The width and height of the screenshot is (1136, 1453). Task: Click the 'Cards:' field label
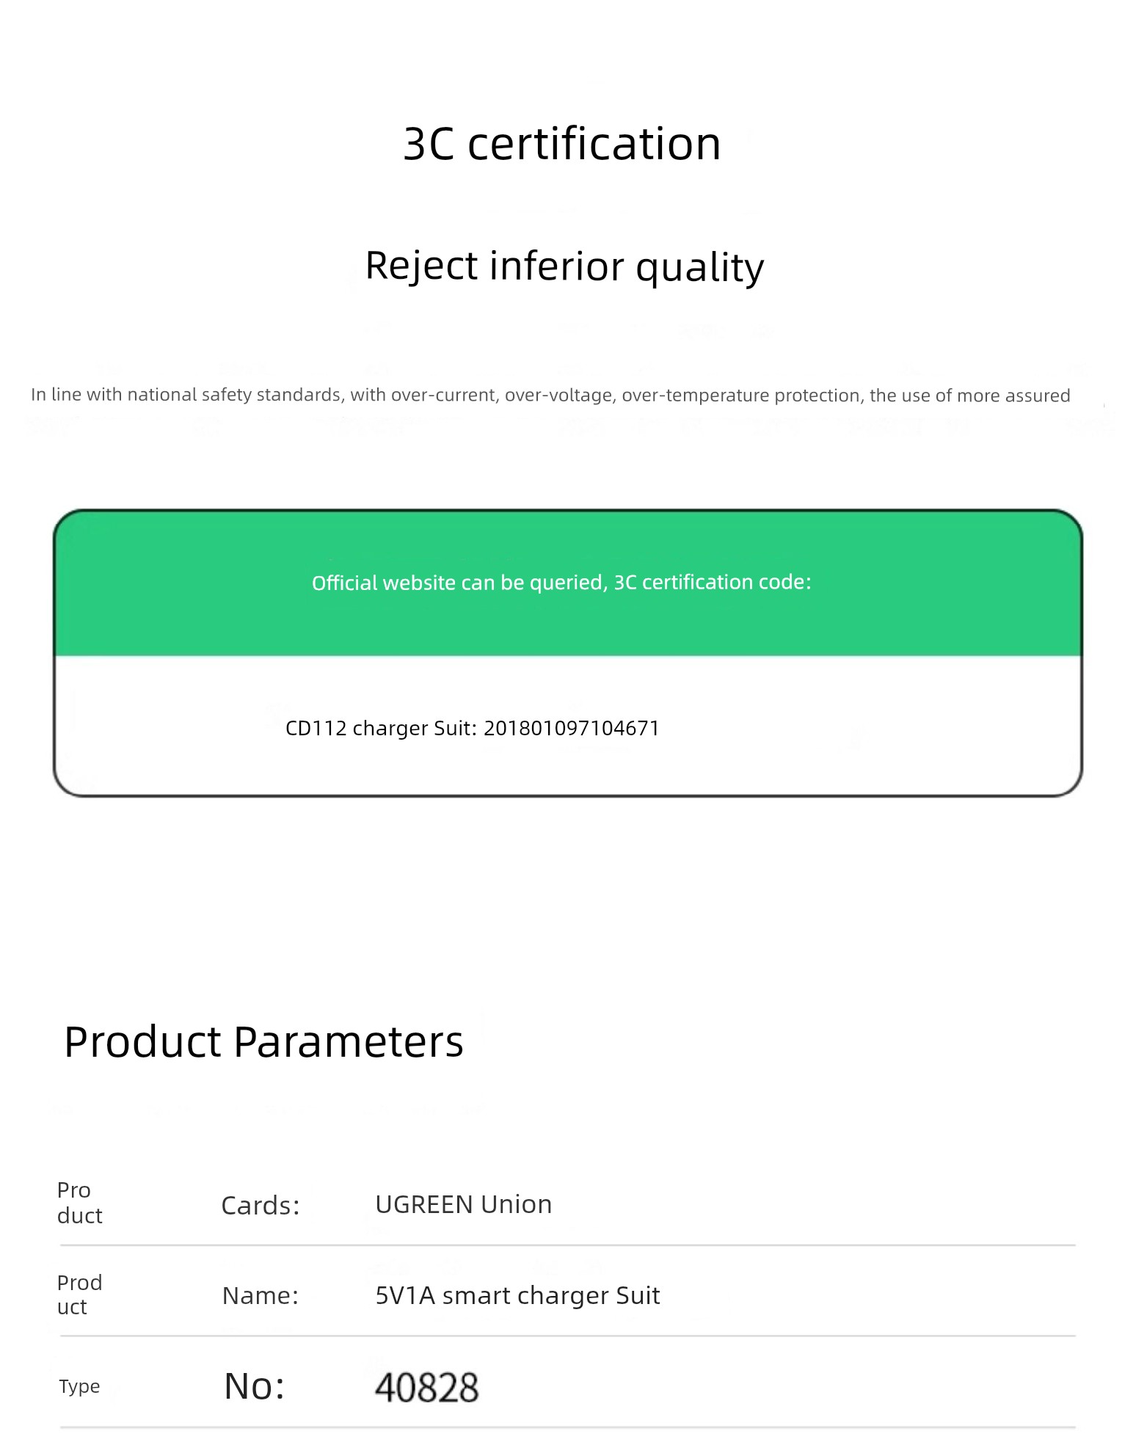coord(261,1206)
